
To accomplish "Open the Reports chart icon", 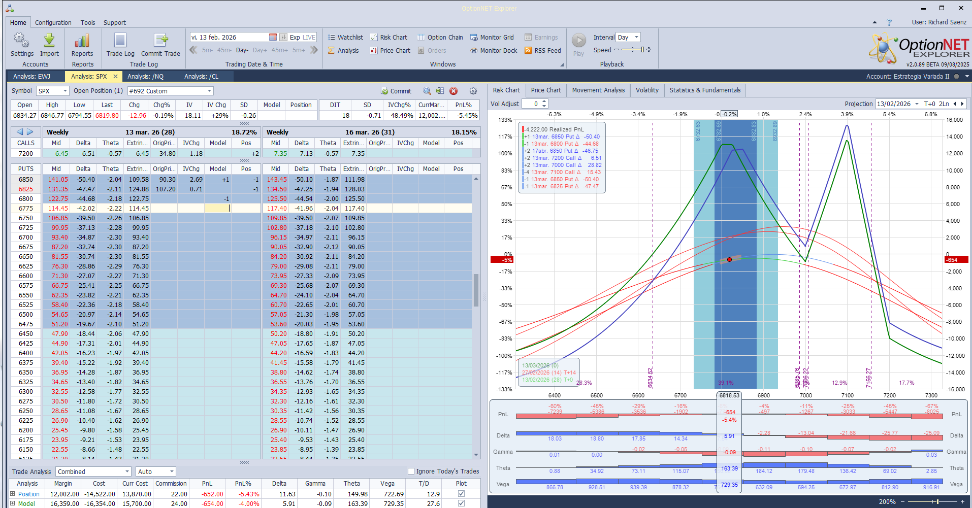I will (x=82, y=41).
